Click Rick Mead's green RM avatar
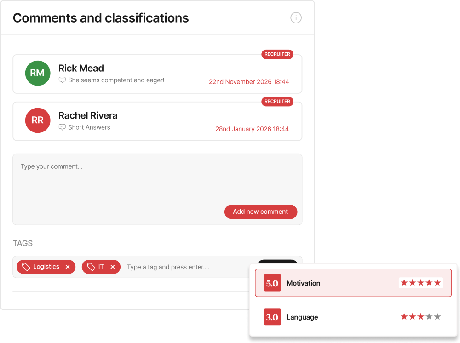460x343 pixels. point(38,73)
